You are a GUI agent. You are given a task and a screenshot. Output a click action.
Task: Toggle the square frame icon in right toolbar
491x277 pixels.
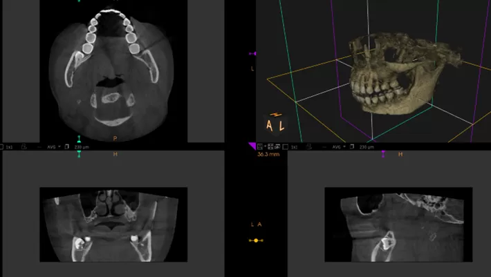tap(286, 146)
